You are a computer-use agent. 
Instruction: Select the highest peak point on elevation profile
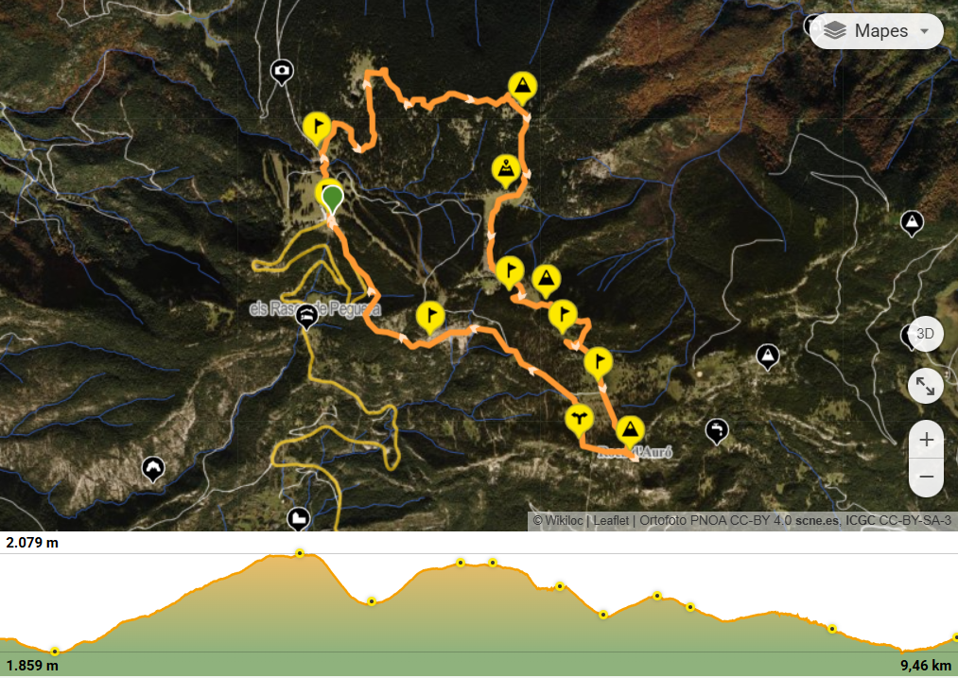pyautogui.click(x=300, y=553)
